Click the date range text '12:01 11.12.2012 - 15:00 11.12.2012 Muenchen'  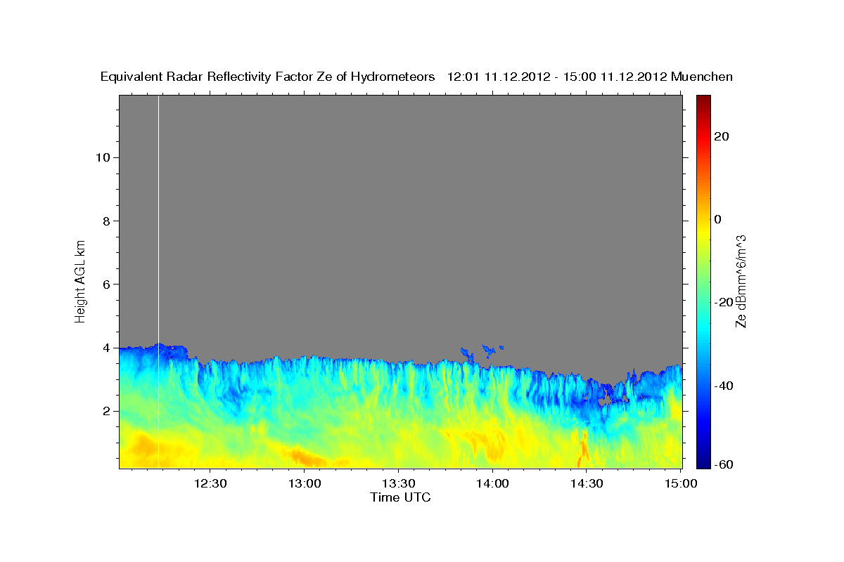click(590, 77)
